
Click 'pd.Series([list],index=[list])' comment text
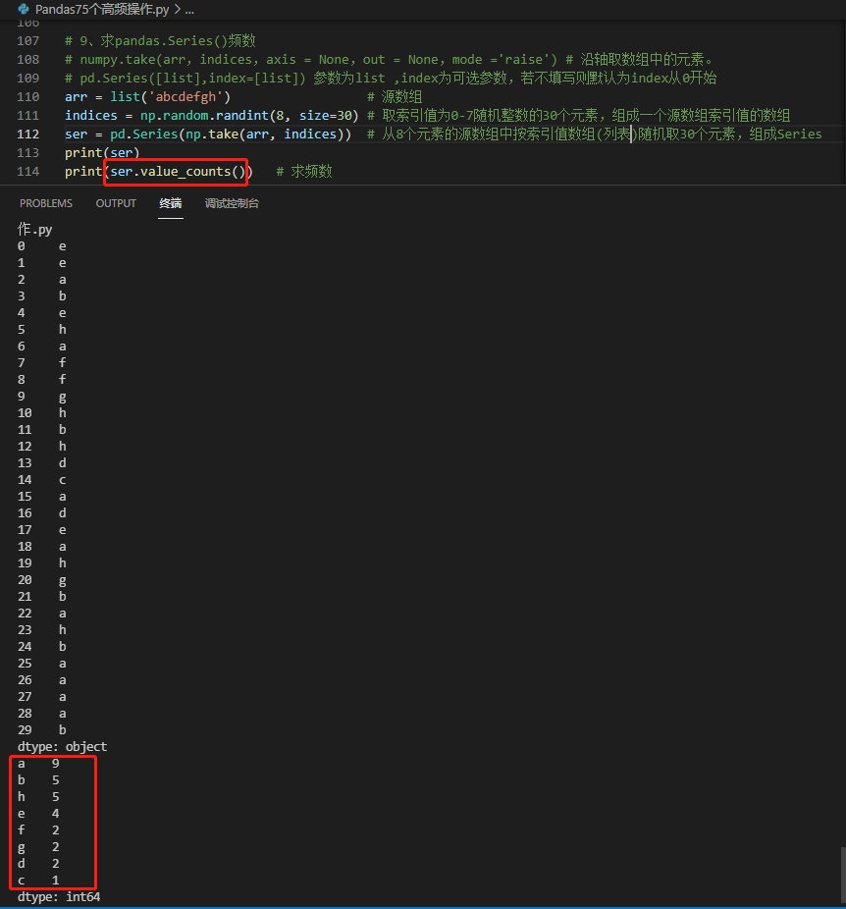[192, 79]
